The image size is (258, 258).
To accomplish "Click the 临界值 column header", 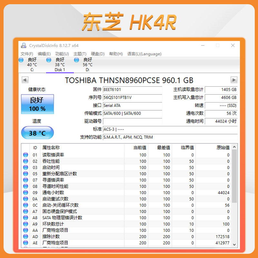I will (184, 148).
